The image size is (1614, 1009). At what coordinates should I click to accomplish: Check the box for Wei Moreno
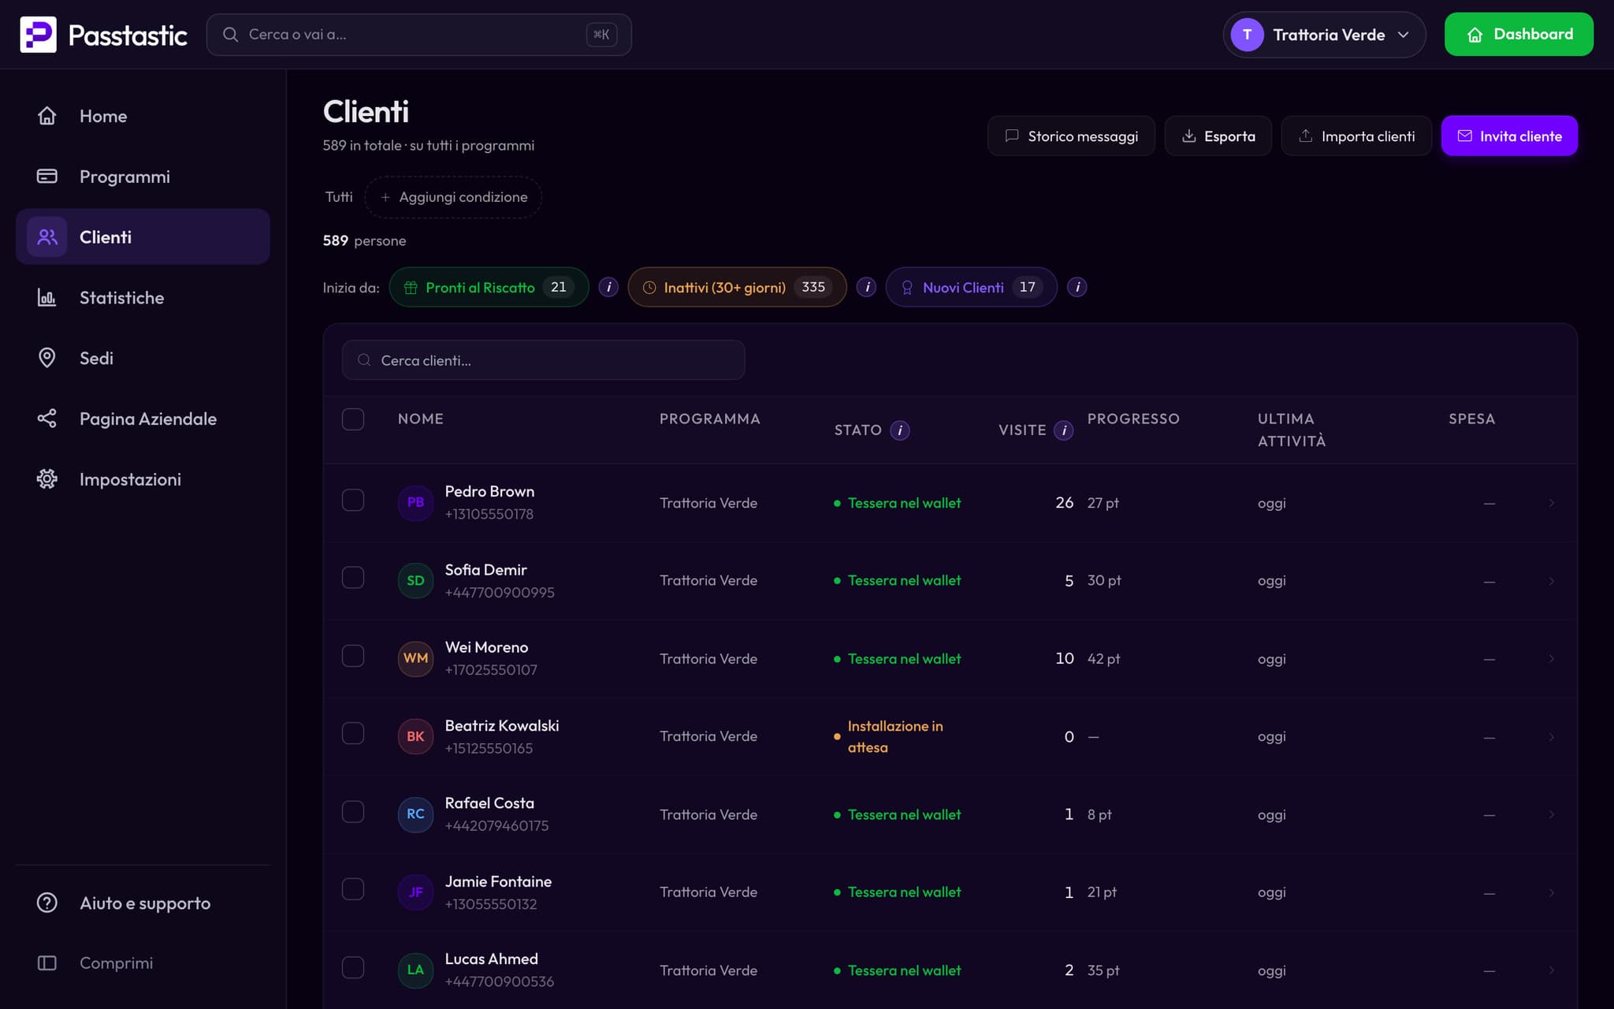coord(353,656)
